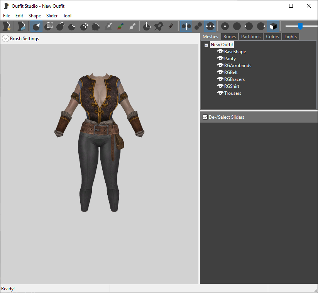Switch to the Bones tab
This screenshot has width=318, height=293.
(230, 37)
